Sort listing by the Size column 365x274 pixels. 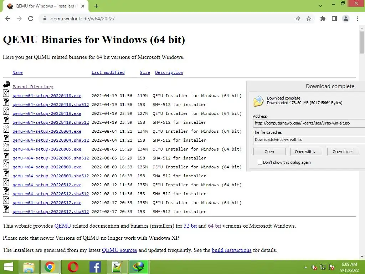[145, 72]
